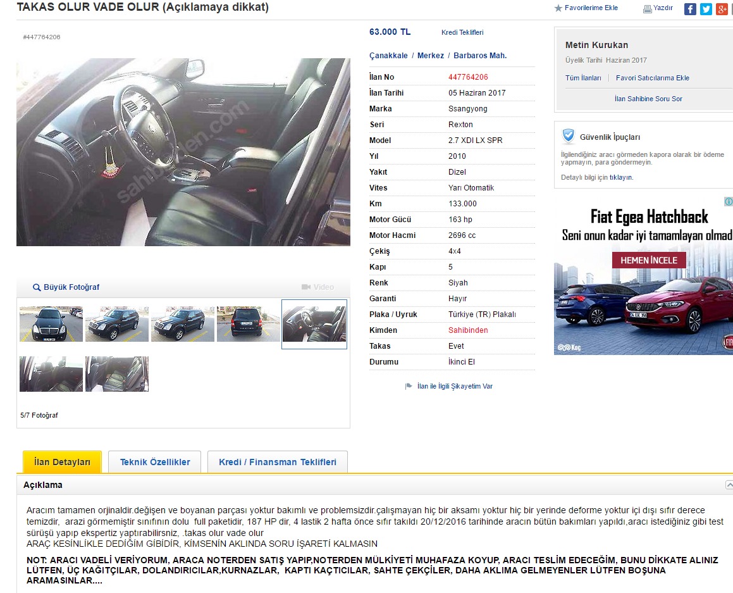733x593 pixels.
Task: Click the Büyük Fotoğraf magnifier icon
Action: tap(37, 287)
